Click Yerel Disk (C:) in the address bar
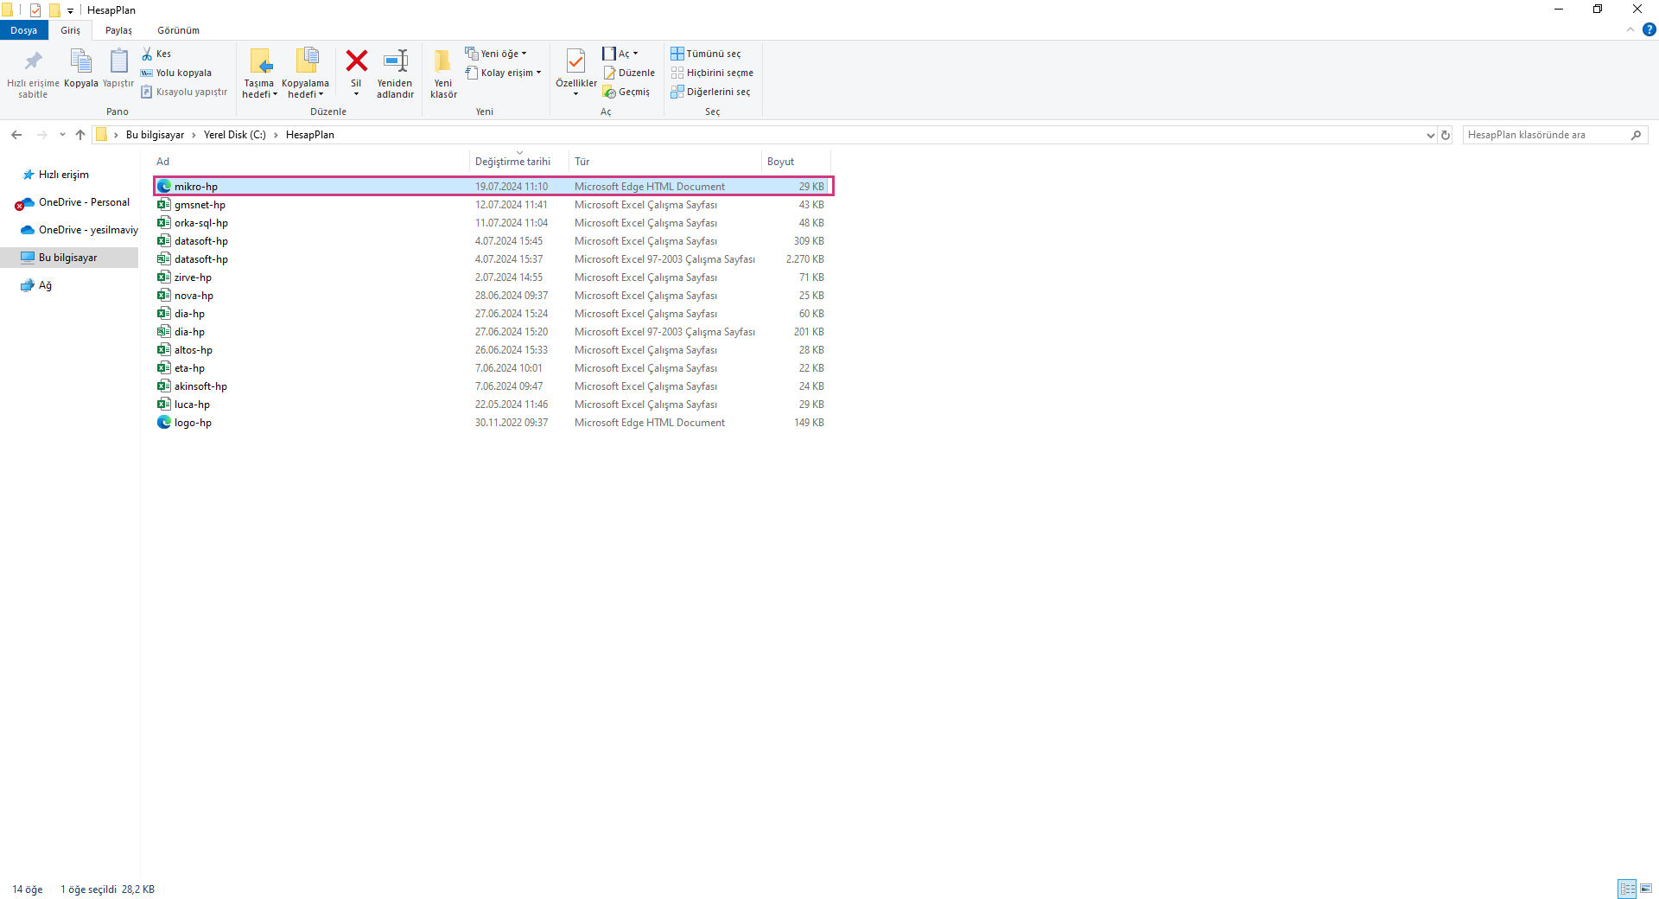This screenshot has width=1659, height=899. [x=235, y=135]
